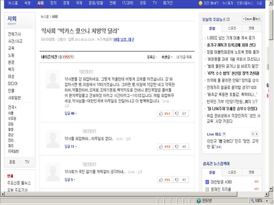274x205 pixels.
Task: Dislike the comment with 47 downvotes
Action: pos(177,180)
